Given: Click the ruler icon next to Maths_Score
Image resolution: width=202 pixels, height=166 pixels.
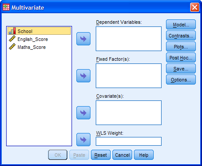Looking at the screenshot, I should click(x=12, y=47).
